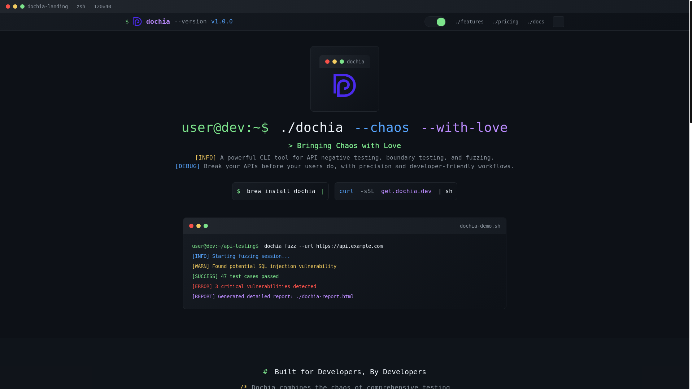Click the [WARN] SQL injection vulnerability line
Screen dimensions: 693x389
coord(264,266)
